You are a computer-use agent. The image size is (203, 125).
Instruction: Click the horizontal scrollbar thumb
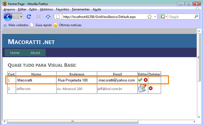(73, 122)
